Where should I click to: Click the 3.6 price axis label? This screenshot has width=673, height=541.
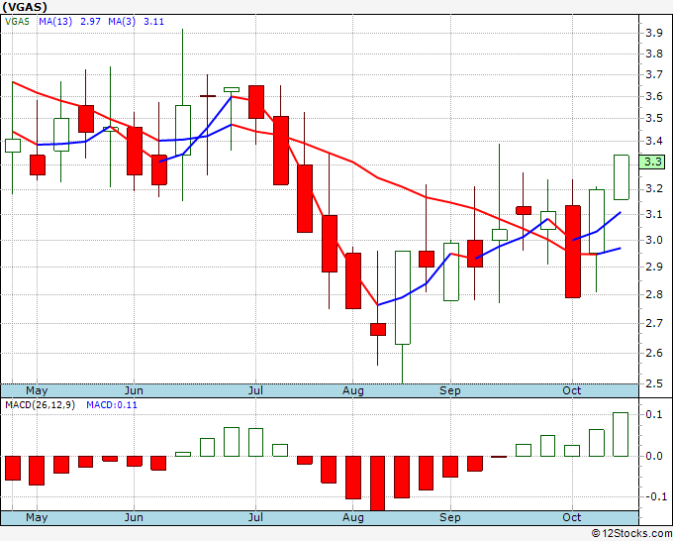coord(653,96)
